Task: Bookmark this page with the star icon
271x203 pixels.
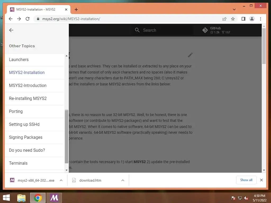Action: 233,19
